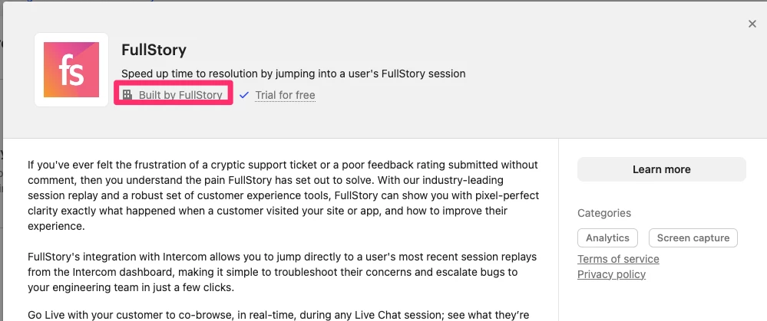Open the Privacy policy link
Viewport: 767px width, 321px height.
click(x=611, y=275)
